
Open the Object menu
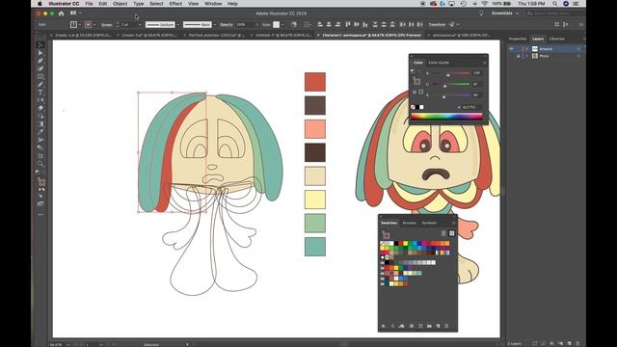click(120, 4)
